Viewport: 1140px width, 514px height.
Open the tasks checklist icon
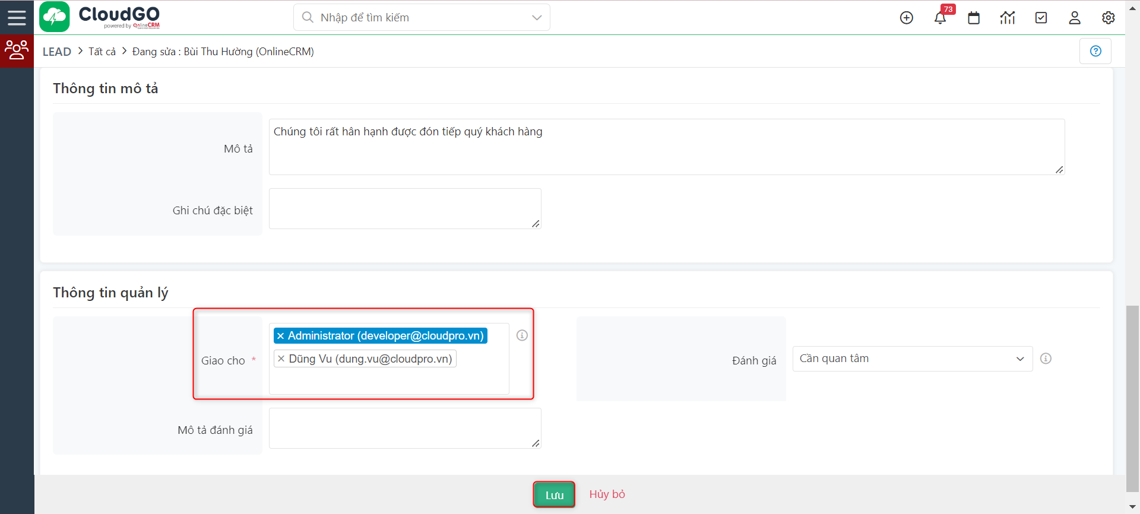tap(1041, 18)
